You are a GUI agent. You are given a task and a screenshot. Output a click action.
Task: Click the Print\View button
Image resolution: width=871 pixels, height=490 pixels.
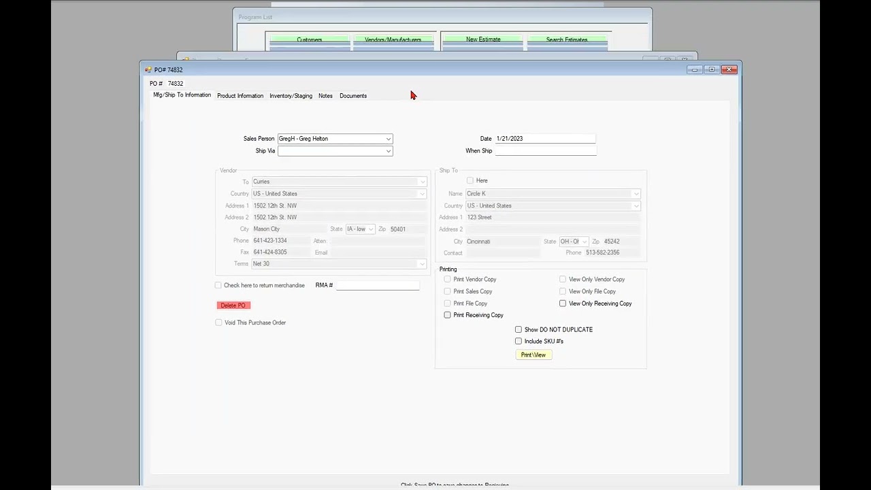[533, 355]
